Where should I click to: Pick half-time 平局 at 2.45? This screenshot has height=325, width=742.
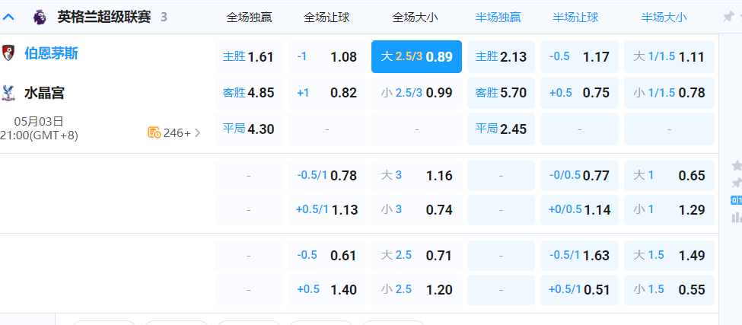click(501, 129)
